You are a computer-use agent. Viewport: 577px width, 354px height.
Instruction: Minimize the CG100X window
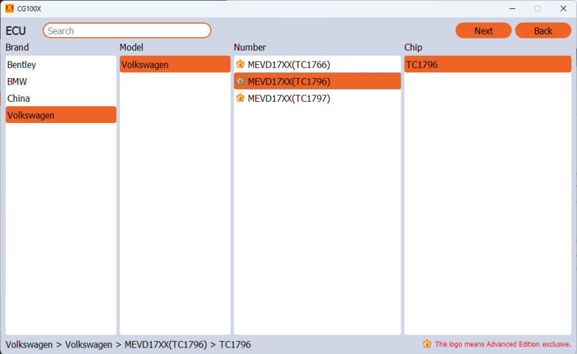(512, 8)
